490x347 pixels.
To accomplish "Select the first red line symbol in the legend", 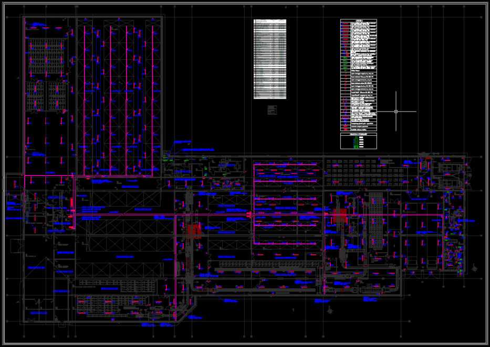I will click(x=345, y=24).
